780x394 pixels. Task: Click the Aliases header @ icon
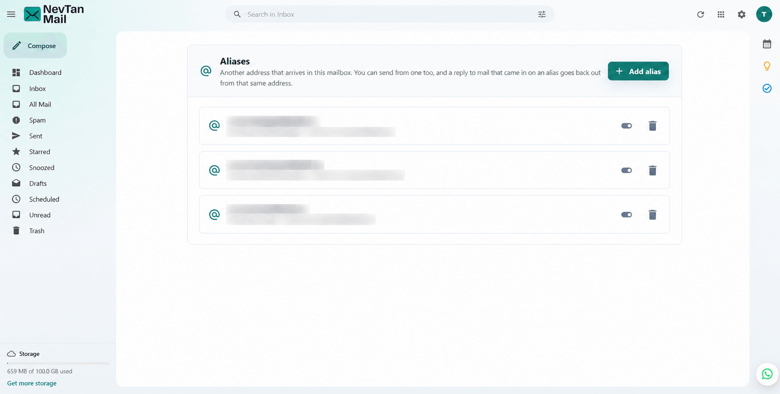click(206, 71)
